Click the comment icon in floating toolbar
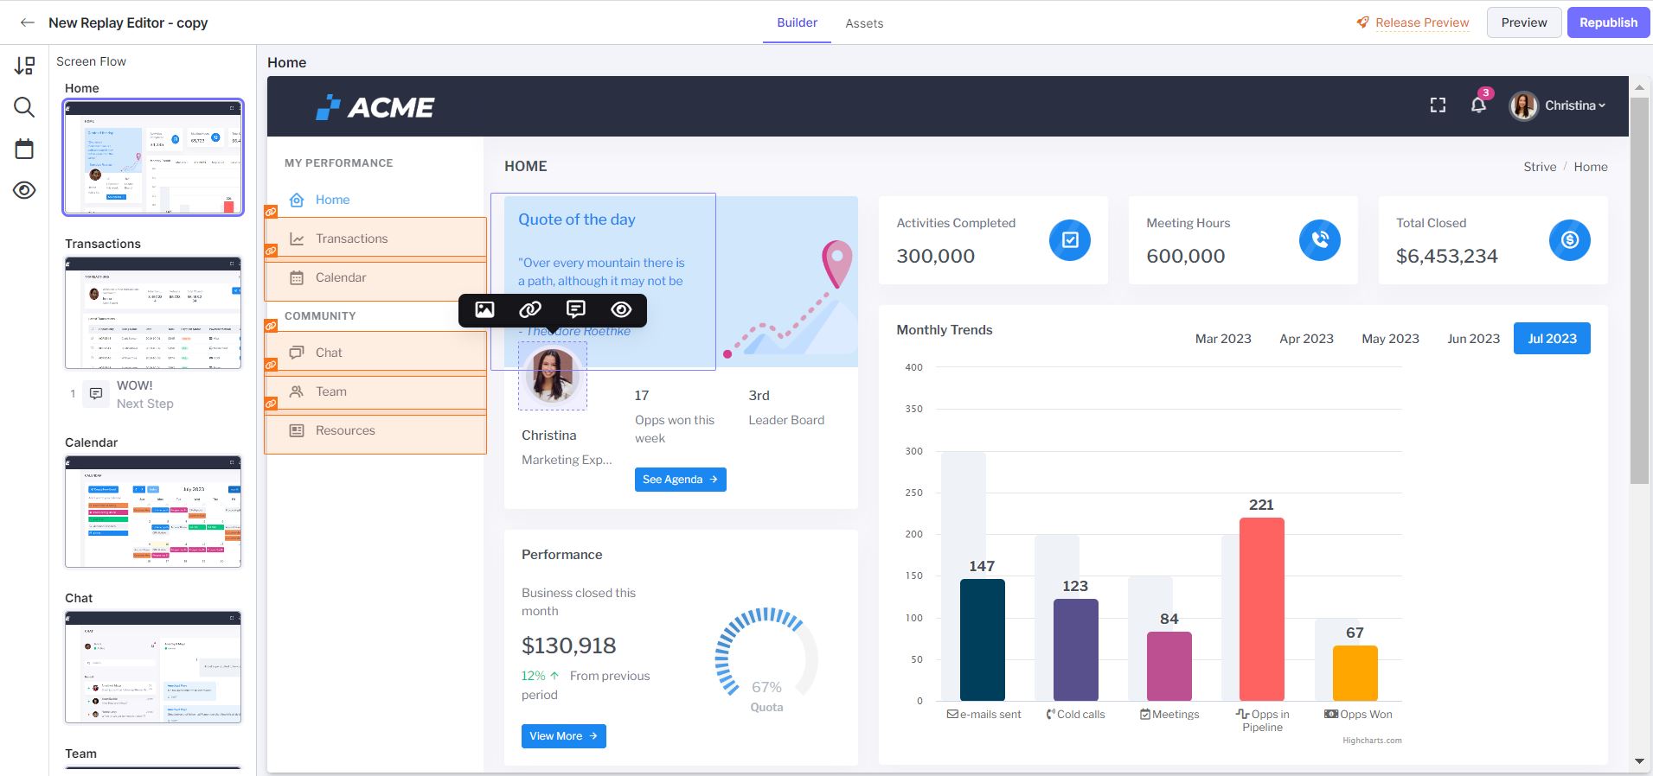 point(575,309)
